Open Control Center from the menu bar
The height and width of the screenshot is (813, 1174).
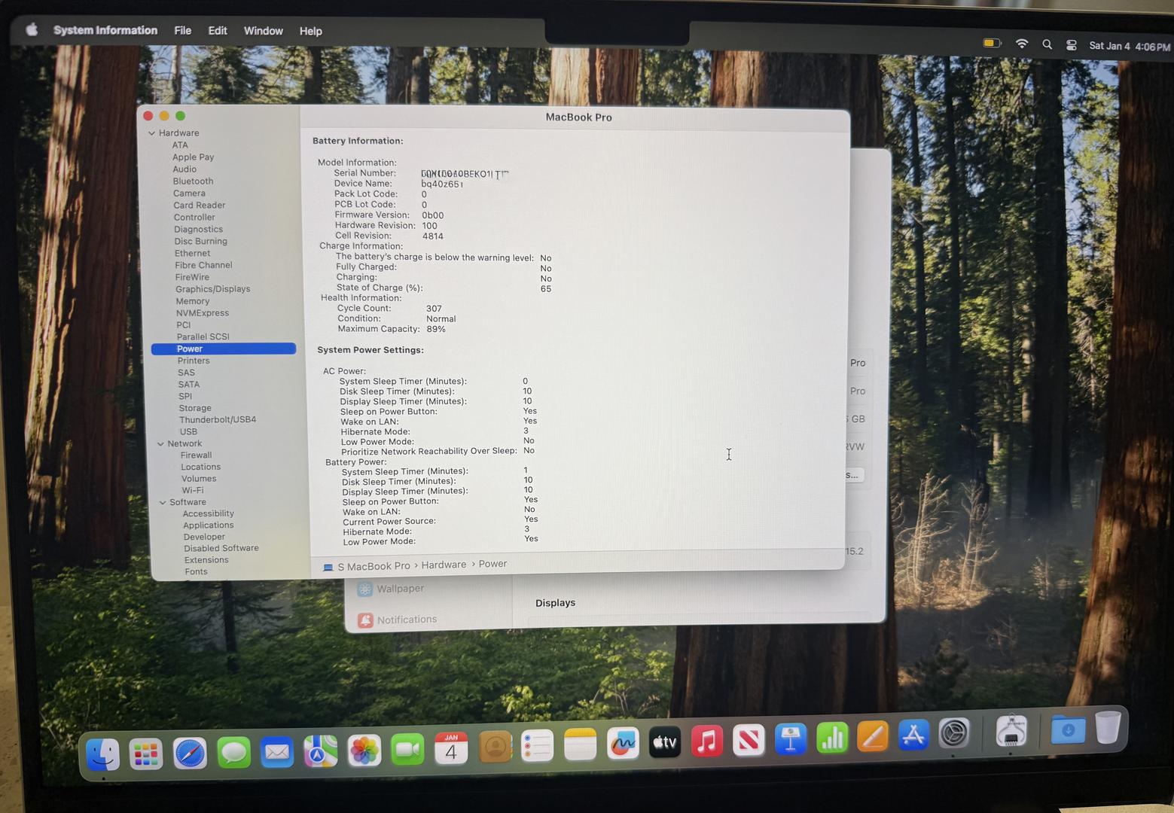tap(1071, 45)
